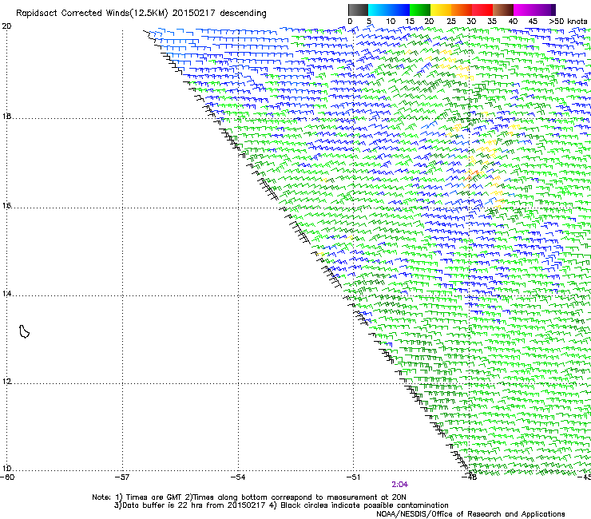Click the longitude '-60' axis label
This screenshot has height=519, width=591.
click(7, 477)
